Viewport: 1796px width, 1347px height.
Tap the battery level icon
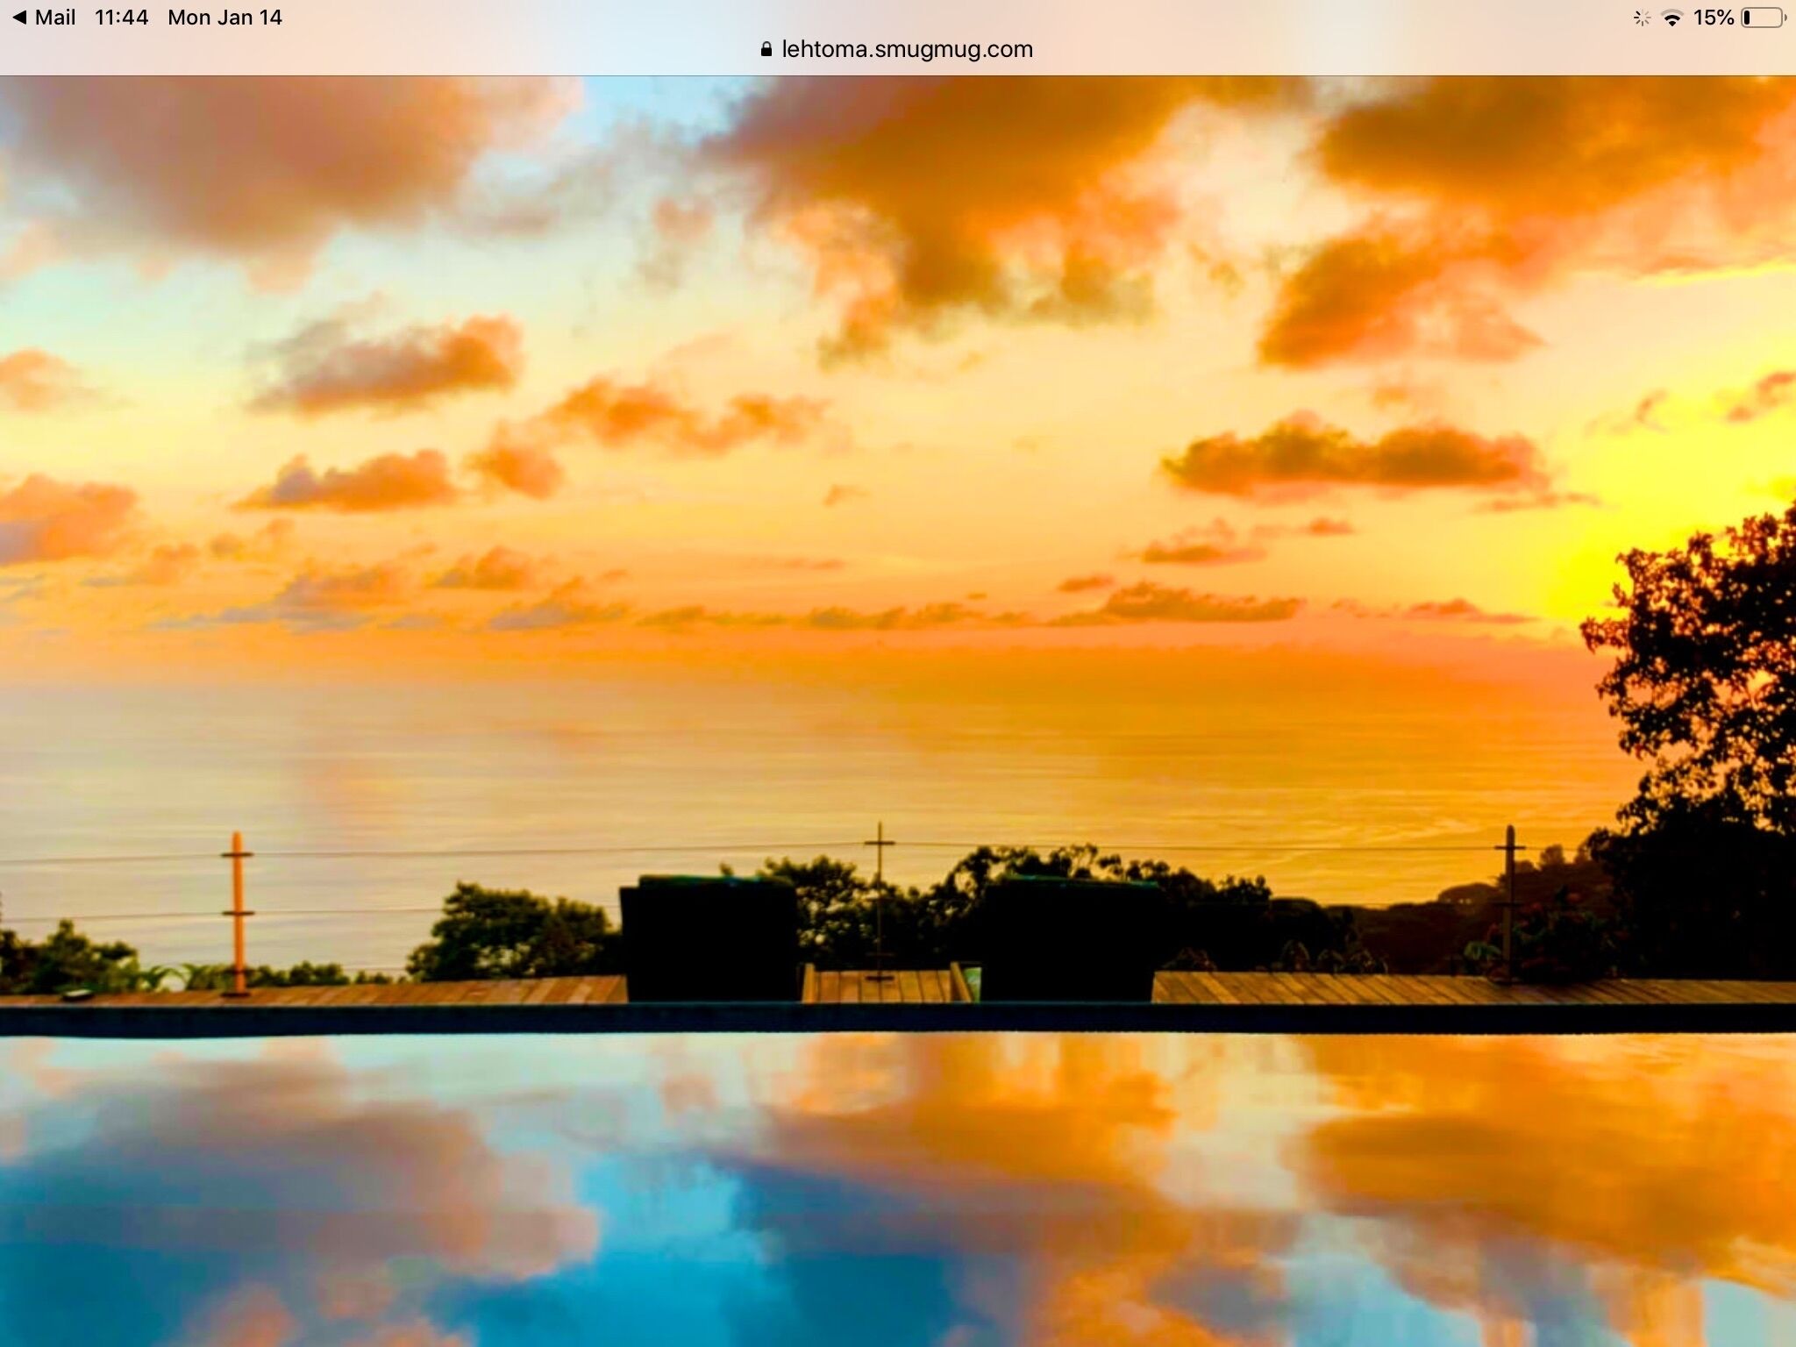click(x=1764, y=18)
